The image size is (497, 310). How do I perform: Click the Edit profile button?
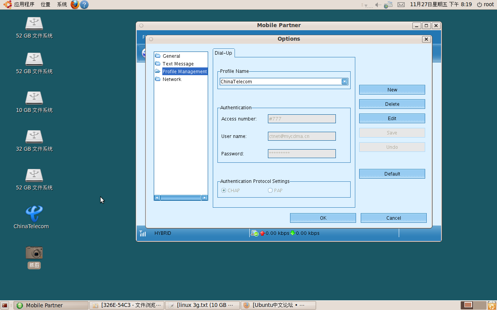(392, 119)
